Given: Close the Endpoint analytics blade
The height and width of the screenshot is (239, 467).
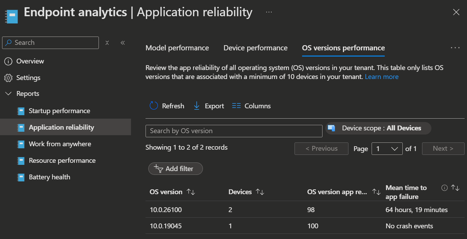Looking at the screenshot, I should 456,12.
